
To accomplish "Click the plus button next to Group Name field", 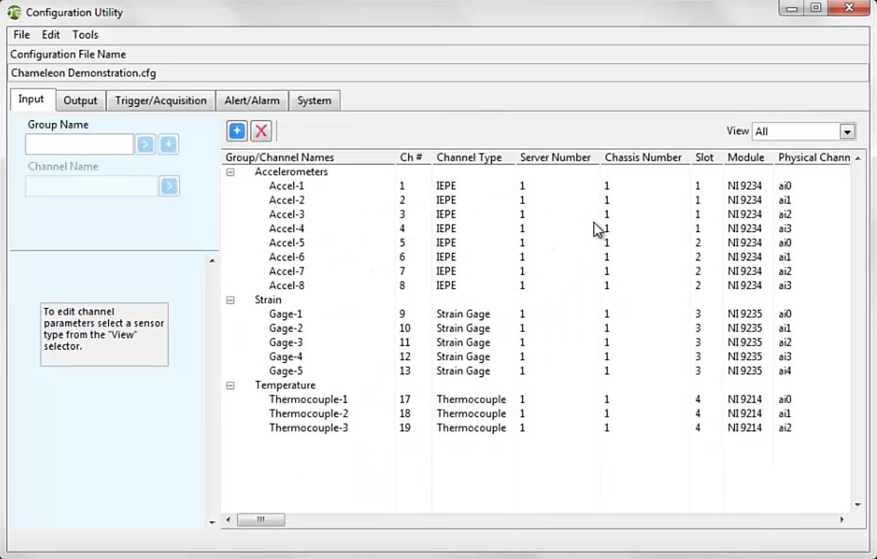I will pos(168,144).
